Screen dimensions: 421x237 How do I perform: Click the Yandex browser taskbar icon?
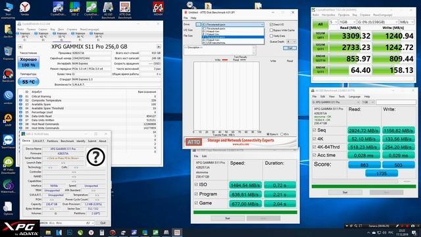point(91,232)
